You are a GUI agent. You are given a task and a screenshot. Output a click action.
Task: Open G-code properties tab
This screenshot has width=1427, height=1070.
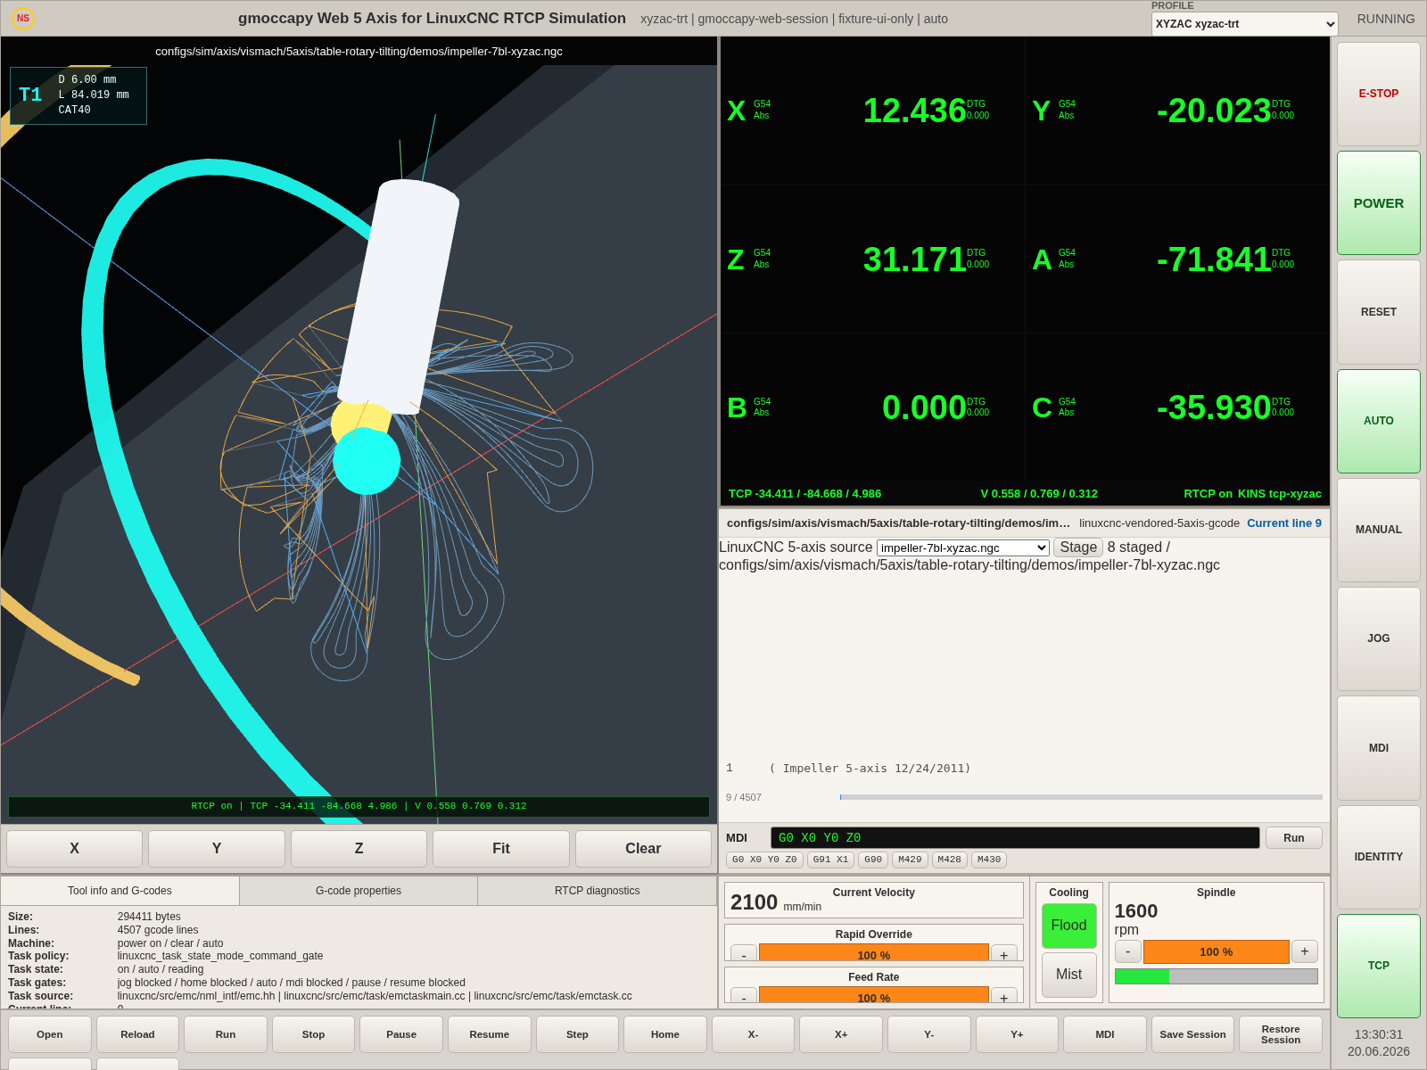coord(359,891)
